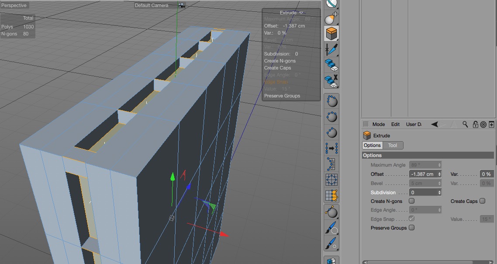Select the small-circle brush tool

[x=331, y=243]
